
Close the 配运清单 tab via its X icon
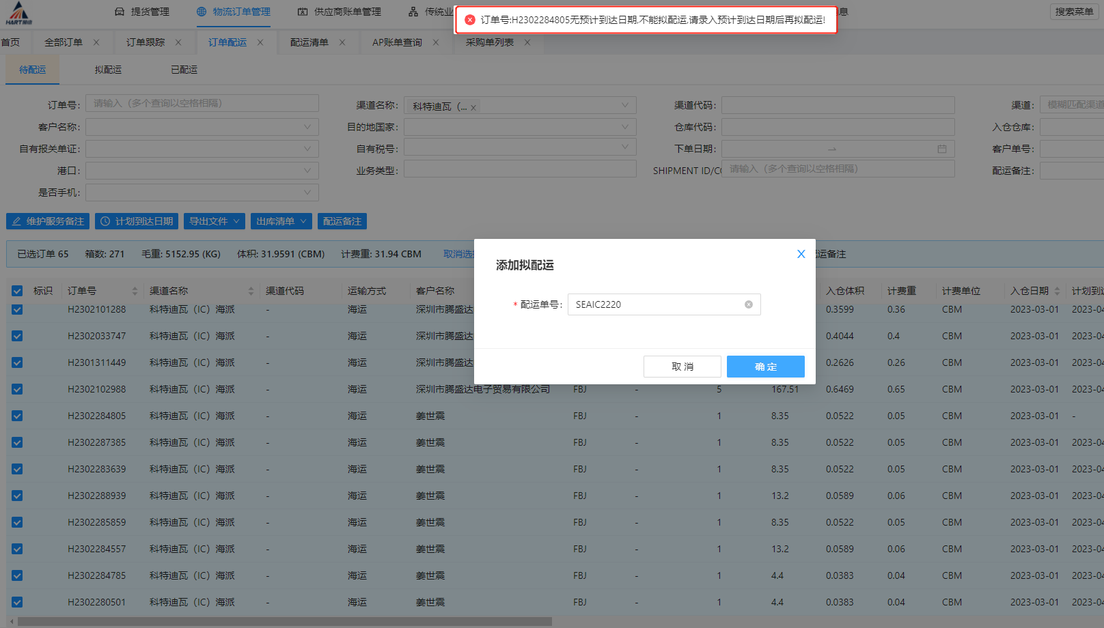342,42
